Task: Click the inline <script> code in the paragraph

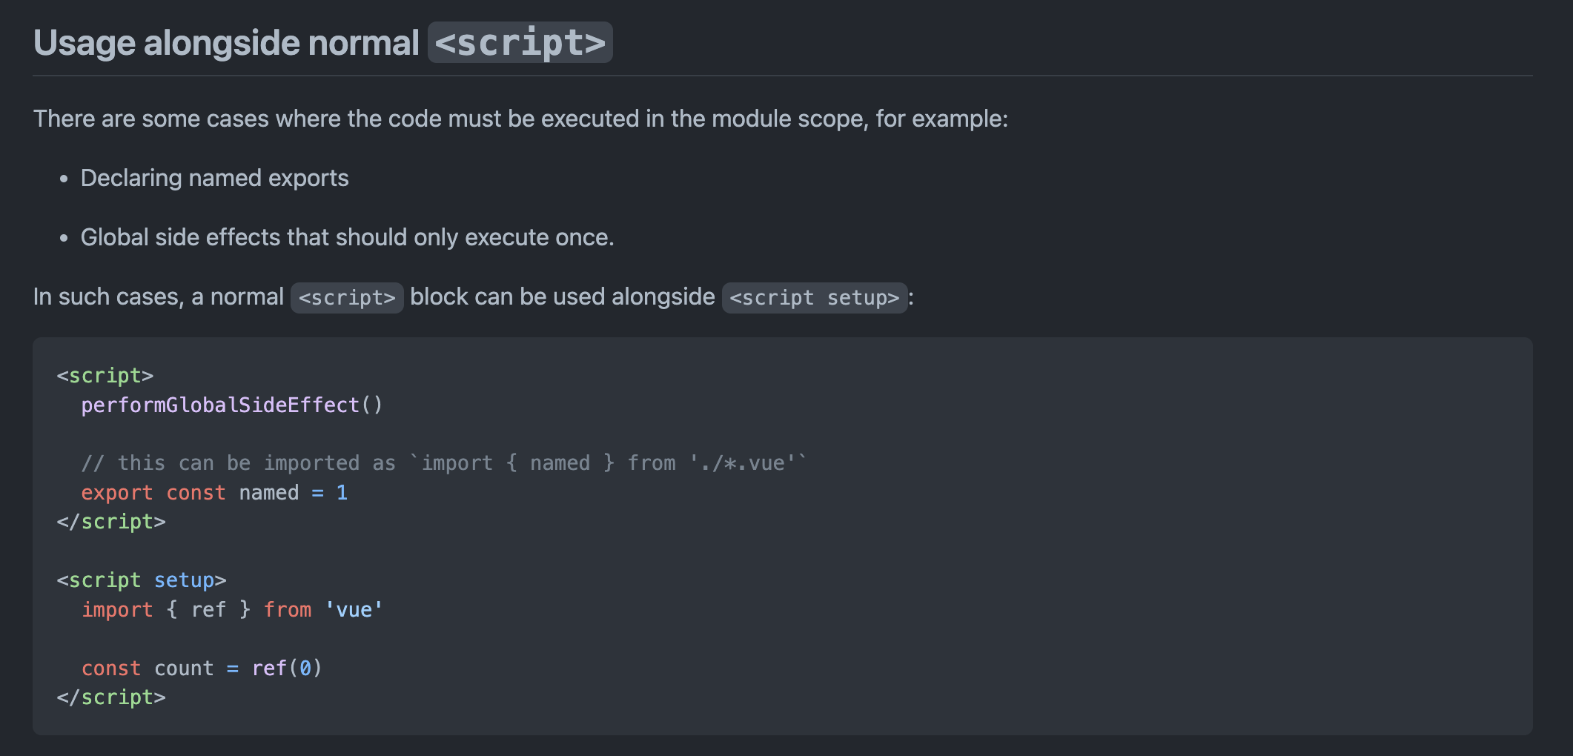Action: pos(347,298)
